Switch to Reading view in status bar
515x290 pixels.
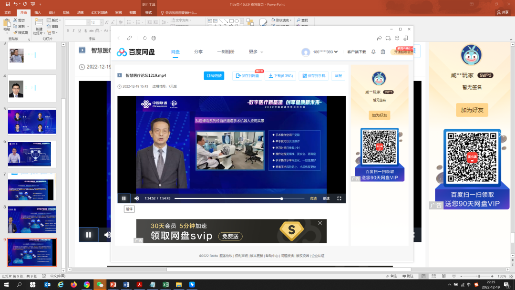point(444,276)
